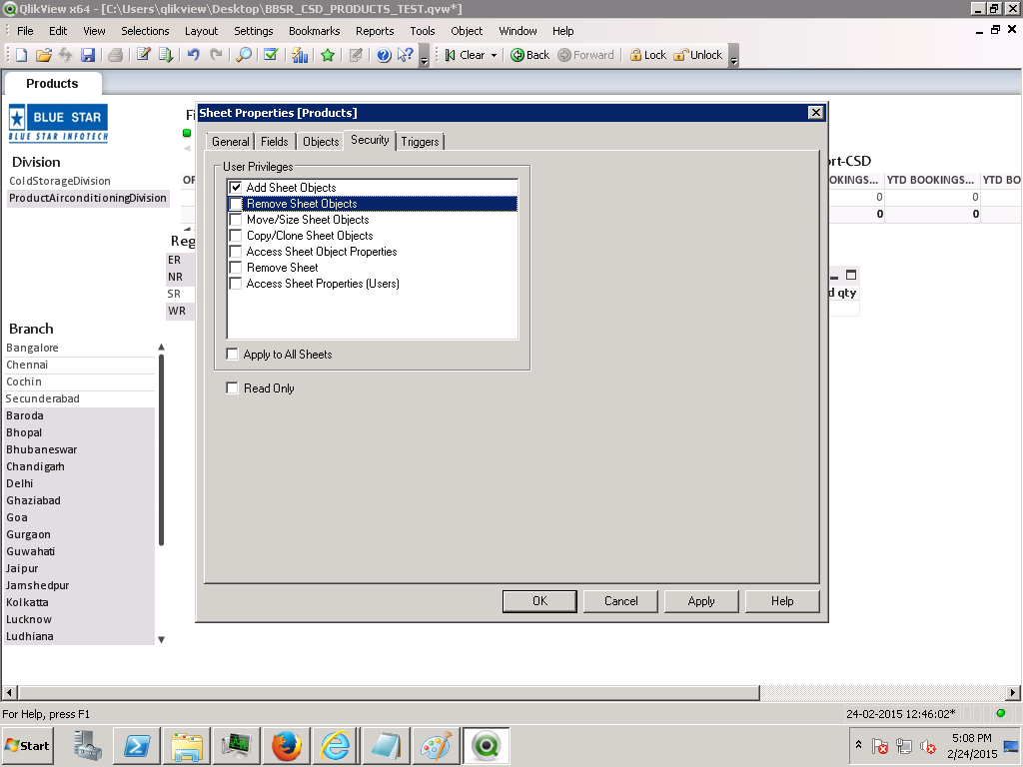Toggle the Add Sheet Objects checkbox
Image resolution: width=1023 pixels, height=767 pixels.
pyautogui.click(x=236, y=188)
